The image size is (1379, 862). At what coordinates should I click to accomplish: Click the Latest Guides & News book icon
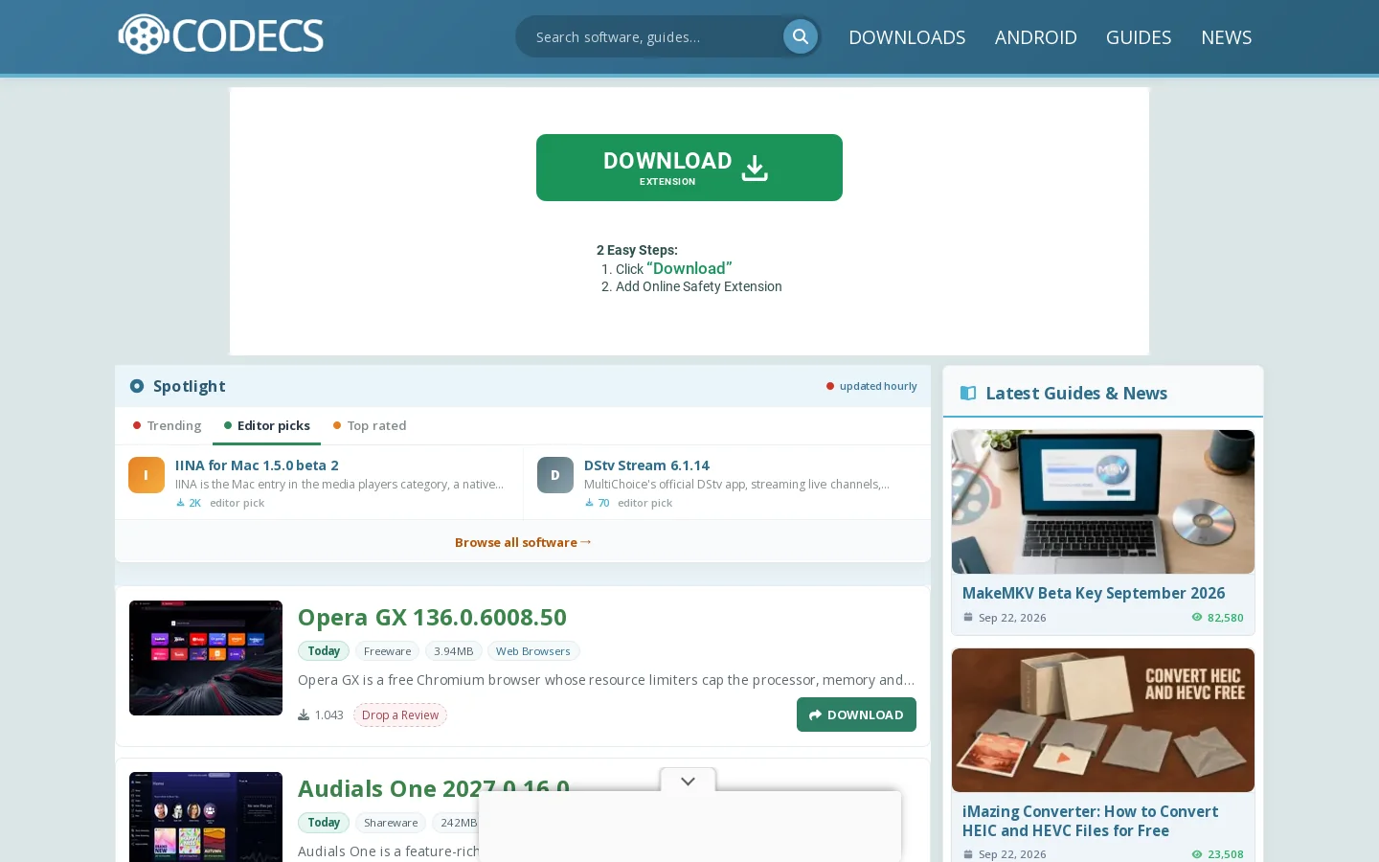tap(968, 394)
